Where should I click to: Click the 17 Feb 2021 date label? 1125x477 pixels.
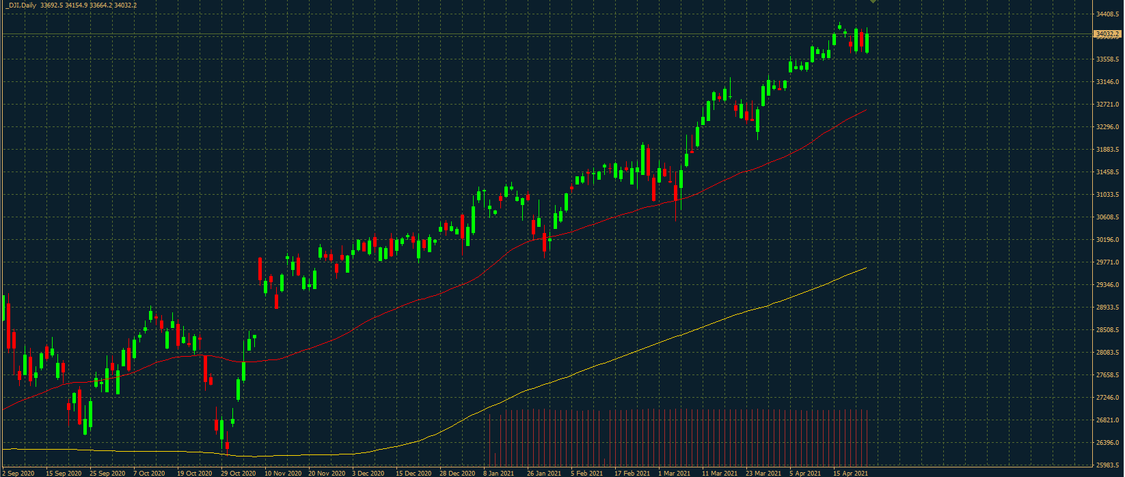[x=632, y=473]
